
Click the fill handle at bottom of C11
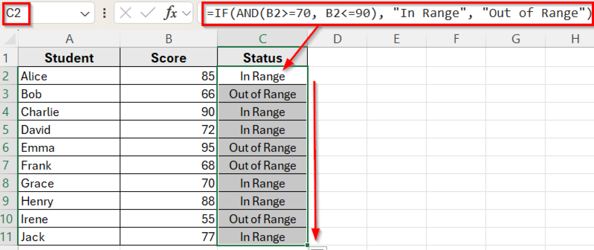click(307, 245)
